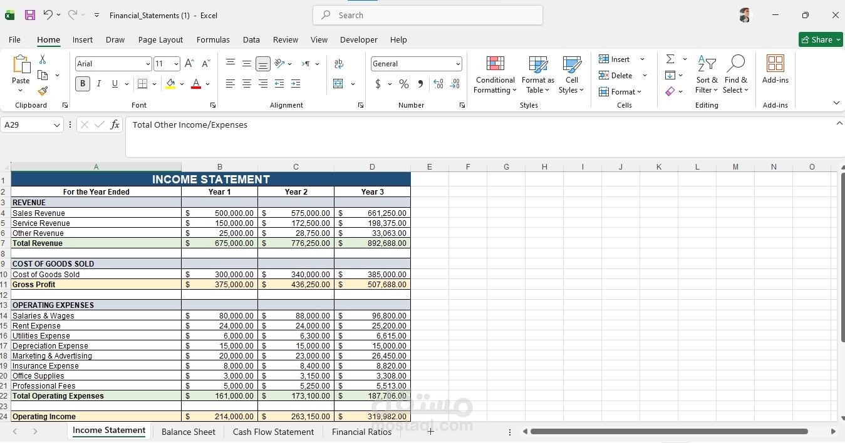Click the Increase Font Size icon

(189, 64)
